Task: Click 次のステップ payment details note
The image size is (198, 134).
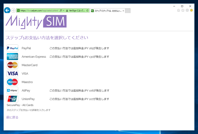Action: (x=29, y=110)
